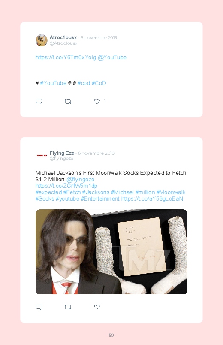The height and width of the screenshot is (345, 223).
Task: Open the Flying Eze logo avatar
Action: [42, 156]
